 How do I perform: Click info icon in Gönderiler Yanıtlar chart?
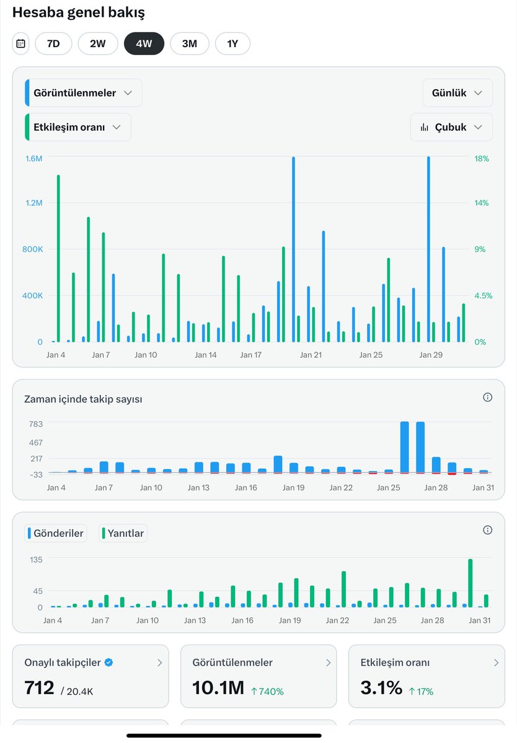pos(487,530)
